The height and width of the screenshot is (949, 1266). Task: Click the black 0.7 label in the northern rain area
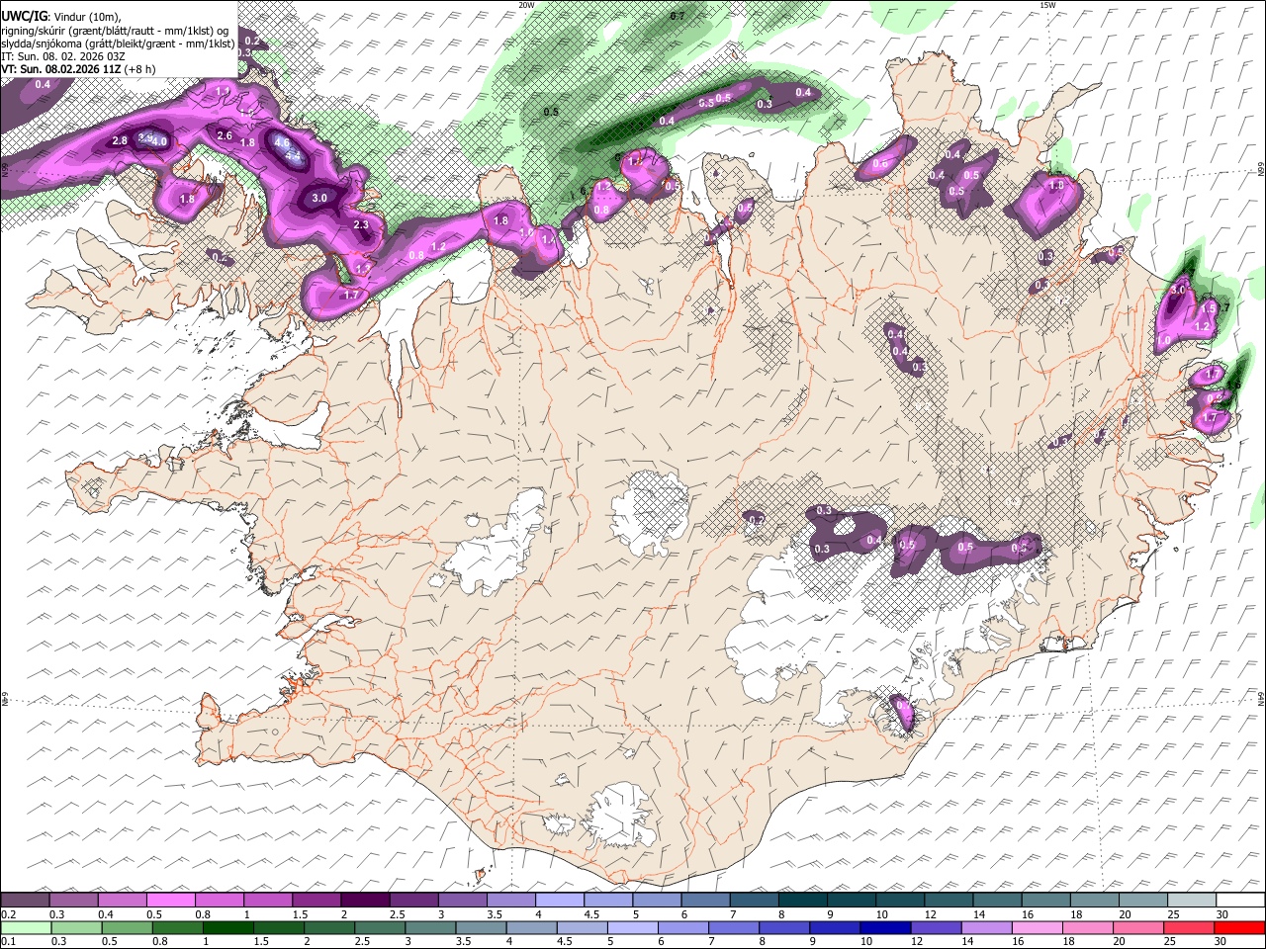(678, 17)
